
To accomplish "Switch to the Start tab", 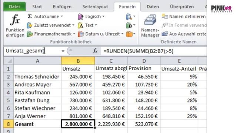I will (37, 7).
